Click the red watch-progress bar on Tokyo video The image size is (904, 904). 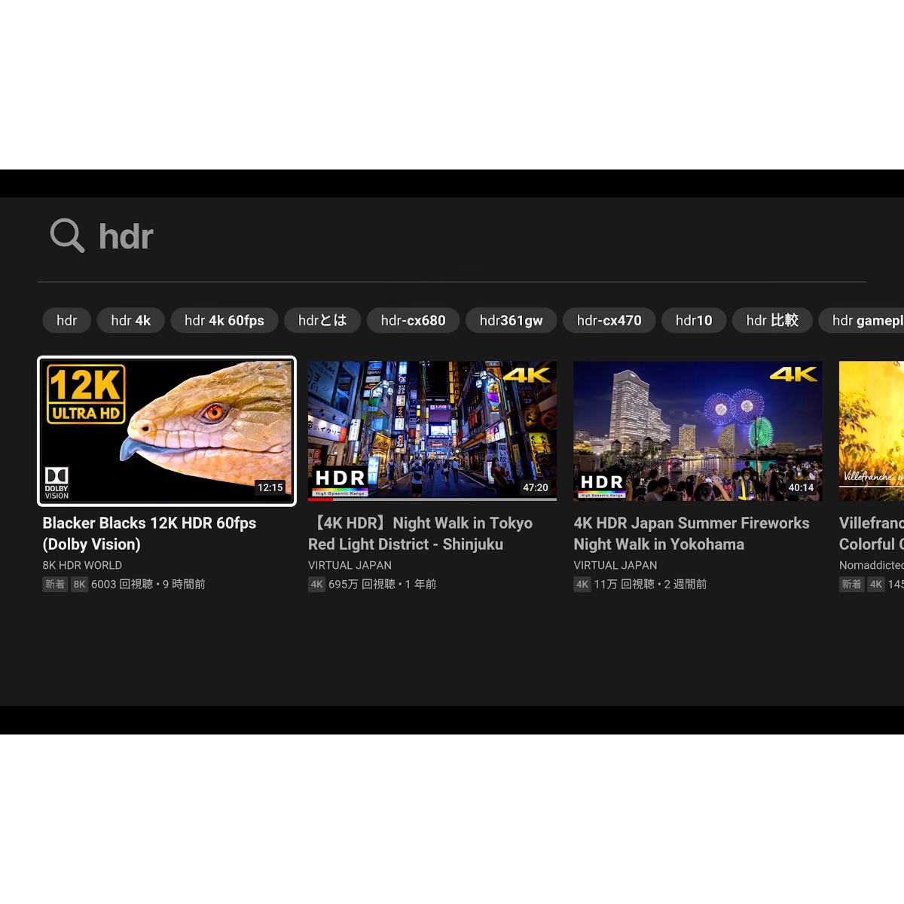tap(320, 499)
